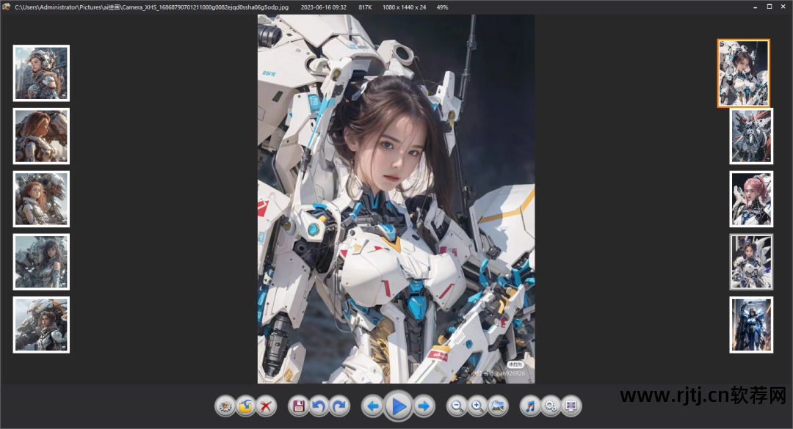This screenshot has height=429, width=793.
Task: Select the blue armor thumbnail at bottom right
Action: pos(751,324)
